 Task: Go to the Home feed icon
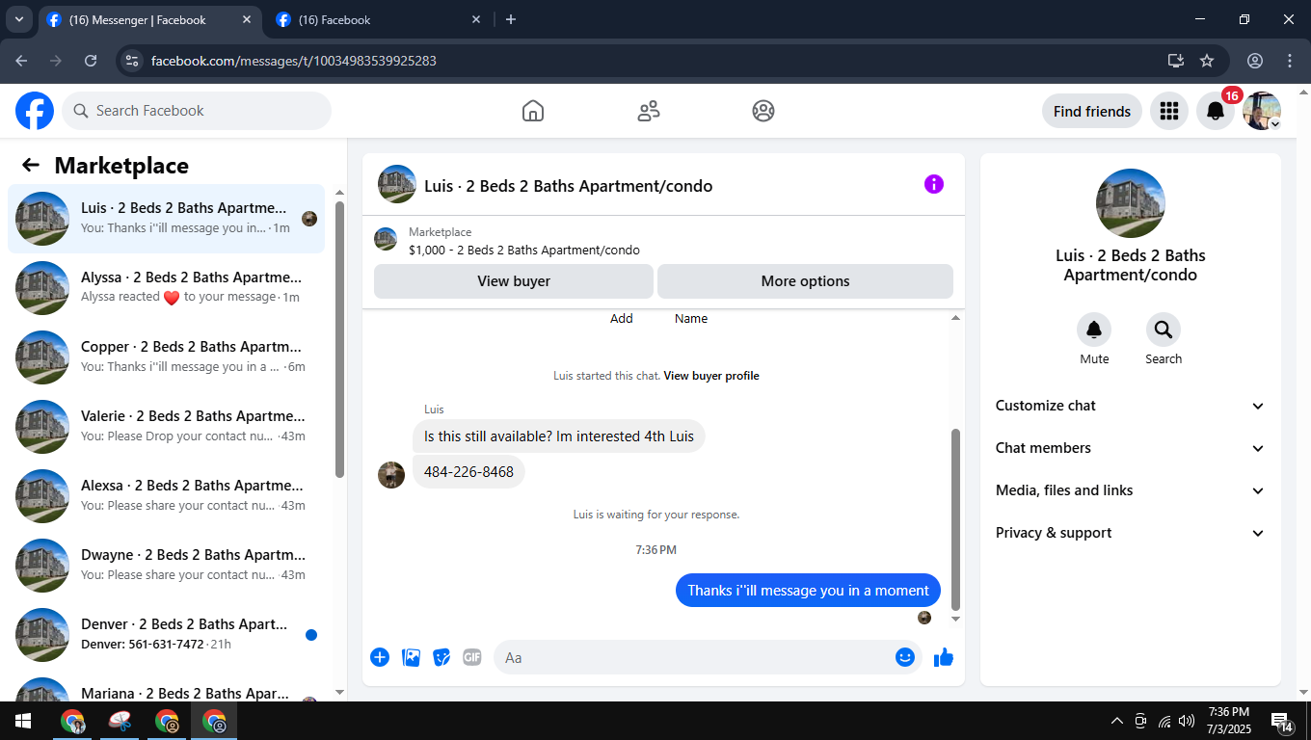point(533,111)
